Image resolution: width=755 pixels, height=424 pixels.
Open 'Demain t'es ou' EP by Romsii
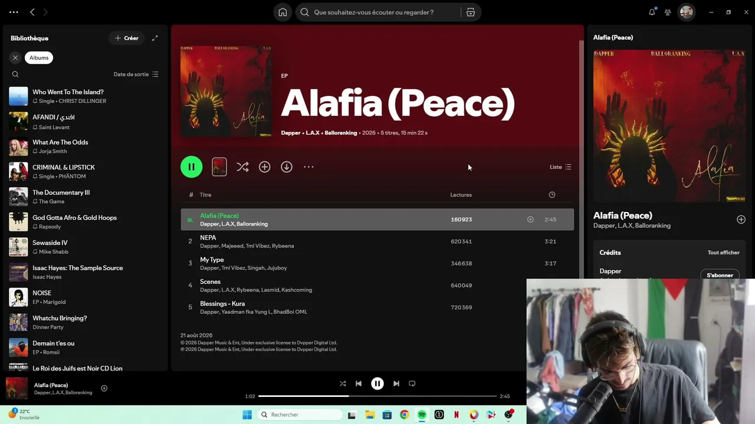pos(84,347)
